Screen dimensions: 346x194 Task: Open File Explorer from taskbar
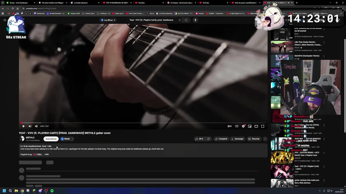click(16, 191)
